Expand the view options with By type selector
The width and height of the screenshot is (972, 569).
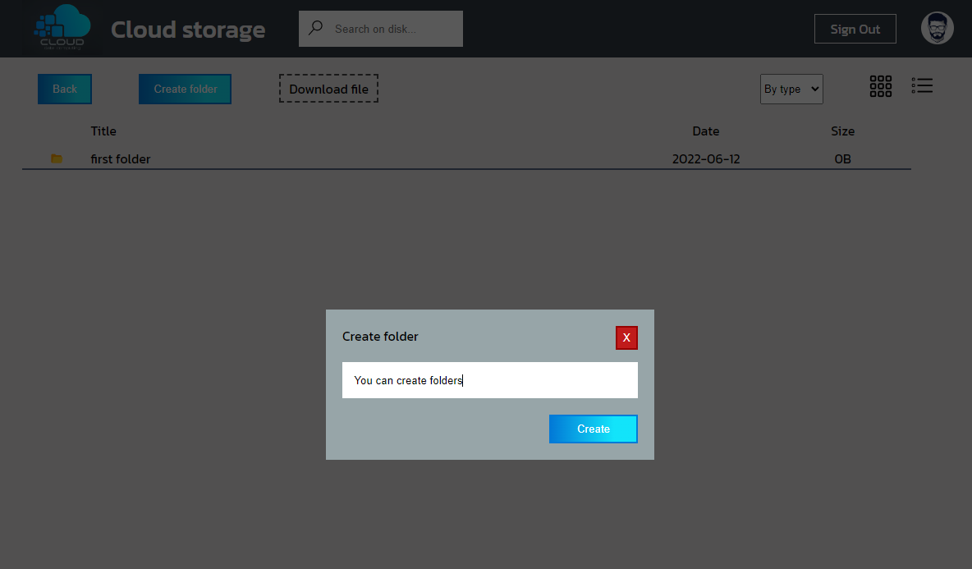(x=791, y=89)
